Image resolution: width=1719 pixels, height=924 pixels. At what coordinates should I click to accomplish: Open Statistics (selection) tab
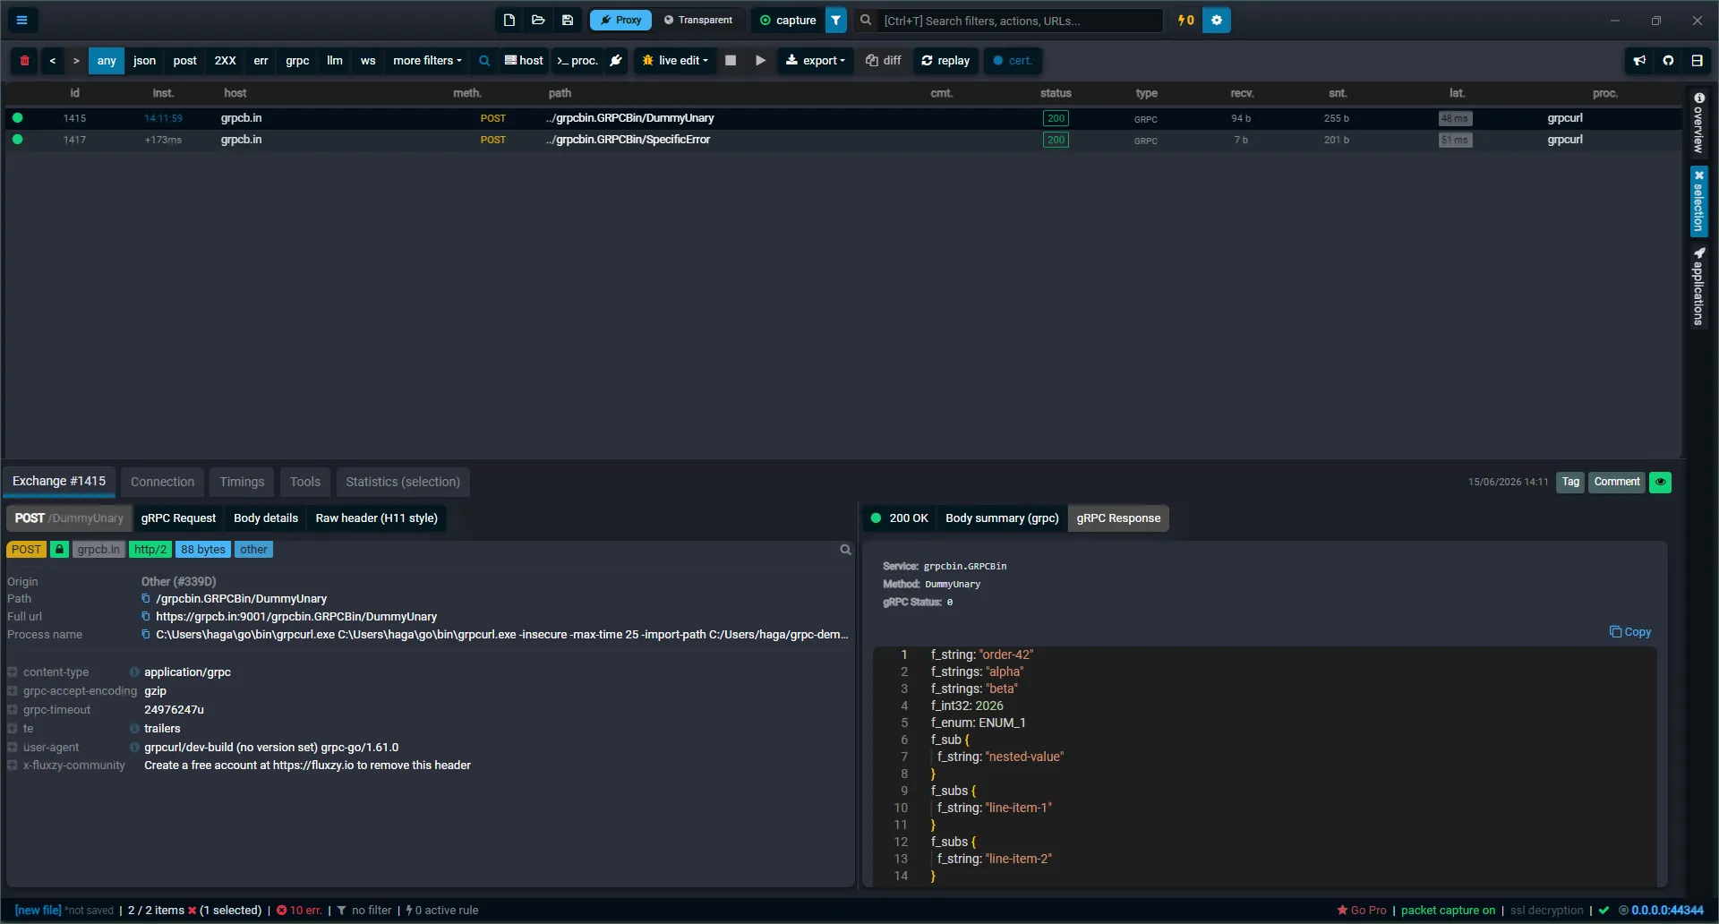coord(403,482)
